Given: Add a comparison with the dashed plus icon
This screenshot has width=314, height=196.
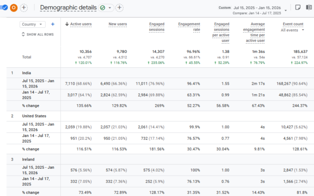Looking at the screenshot, I should [x=24, y=8].
